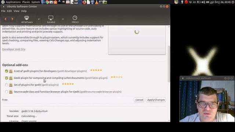This screenshot has width=235, height=132.
Task: Click package icon of gedit-developer-plugins
Action: point(11,71)
